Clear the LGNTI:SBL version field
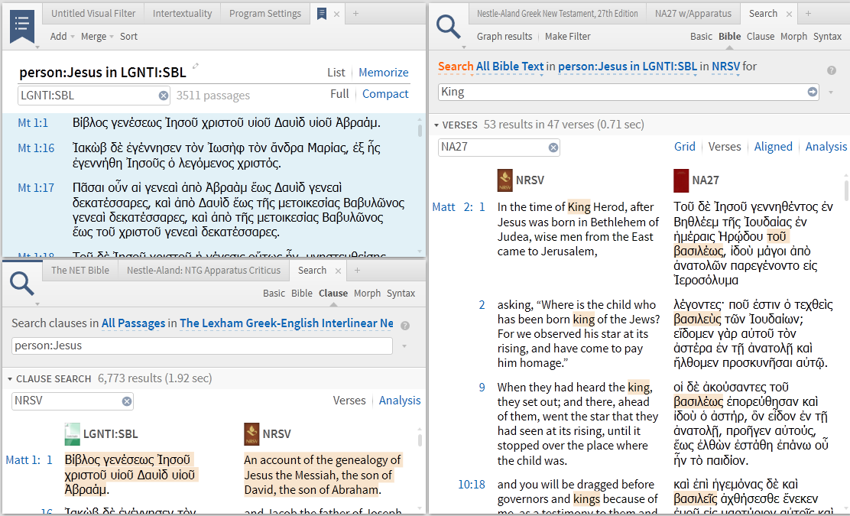Viewport: 850px width, 516px height. click(163, 96)
